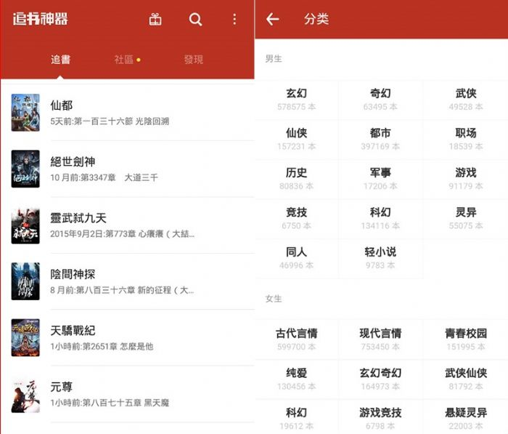Choose the 玄幻 category
508x434 pixels.
(x=296, y=99)
